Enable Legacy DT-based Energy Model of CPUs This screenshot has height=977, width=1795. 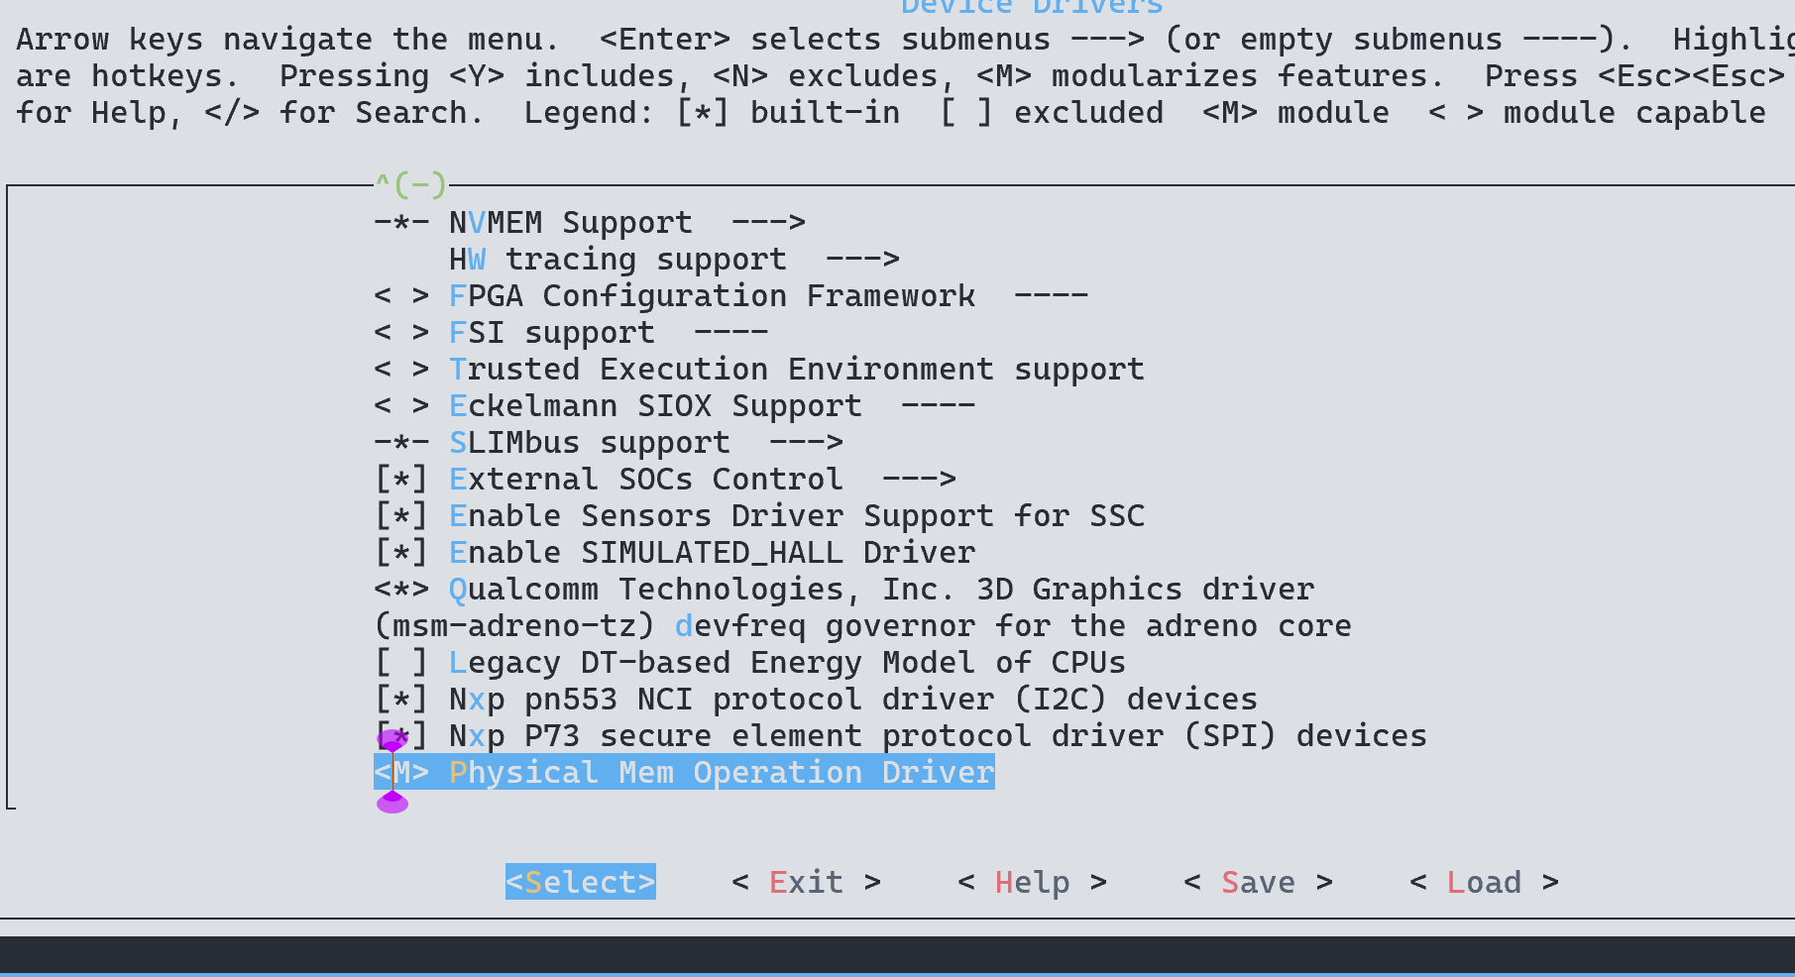coord(401,663)
